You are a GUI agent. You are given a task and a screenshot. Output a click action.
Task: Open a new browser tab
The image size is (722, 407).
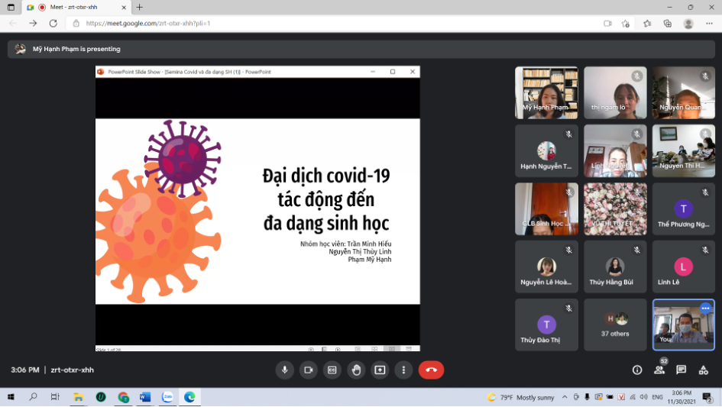pyautogui.click(x=140, y=7)
